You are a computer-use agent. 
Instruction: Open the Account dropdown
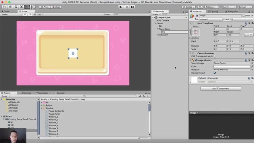(x=212, y=7)
